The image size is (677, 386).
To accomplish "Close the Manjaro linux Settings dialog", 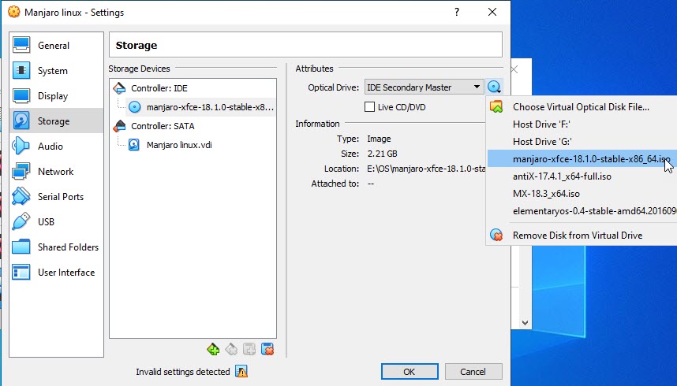I will tap(492, 12).
